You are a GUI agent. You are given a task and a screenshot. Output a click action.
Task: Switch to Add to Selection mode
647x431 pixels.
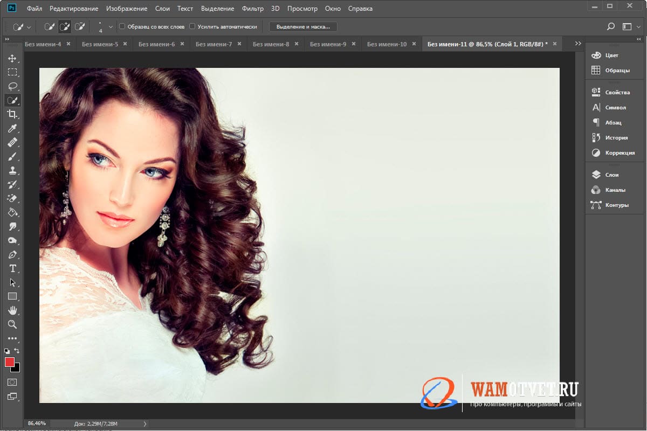pos(65,26)
